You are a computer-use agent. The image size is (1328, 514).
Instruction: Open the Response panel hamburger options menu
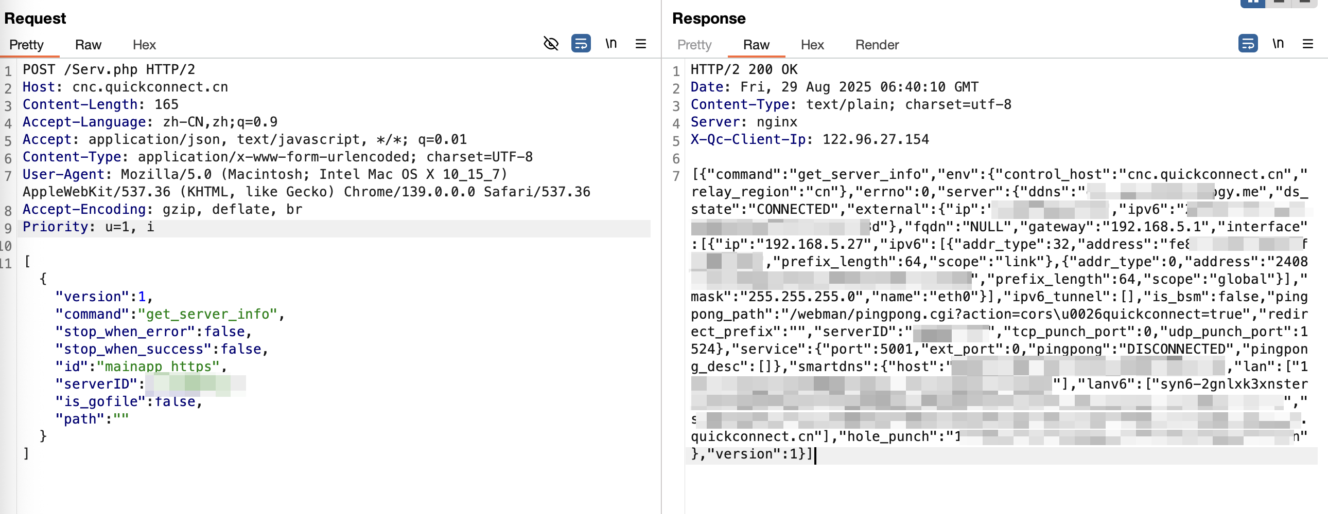click(1307, 44)
